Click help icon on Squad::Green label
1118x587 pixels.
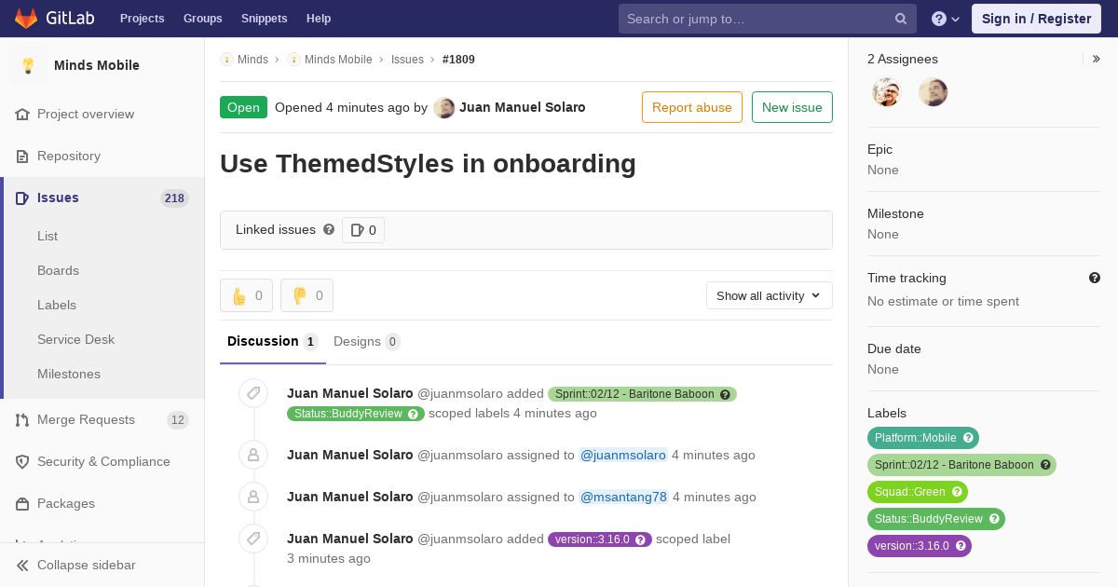(957, 492)
